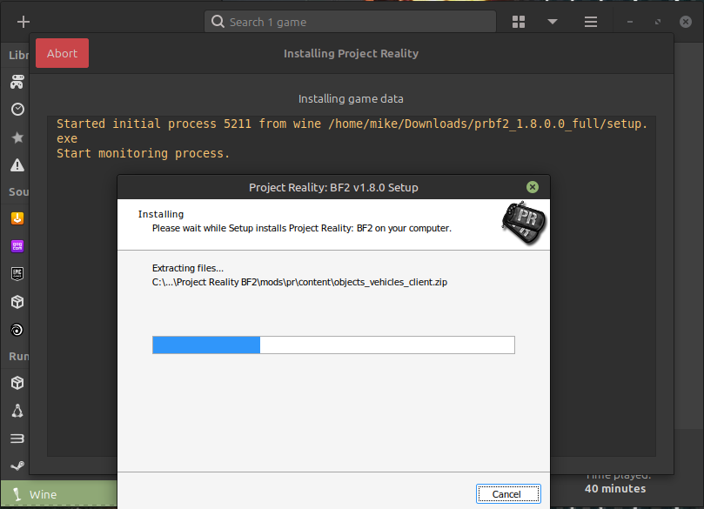Screen dimensions: 704x509
Task: Select the Steam runner icon
Action: [x=17, y=465]
